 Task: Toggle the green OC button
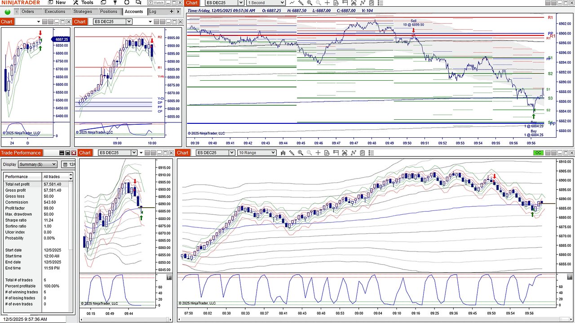click(538, 153)
